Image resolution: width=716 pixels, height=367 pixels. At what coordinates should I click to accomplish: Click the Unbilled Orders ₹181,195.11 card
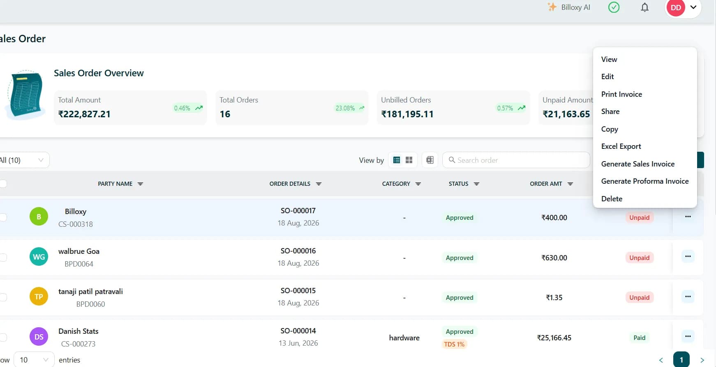click(453, 107)
